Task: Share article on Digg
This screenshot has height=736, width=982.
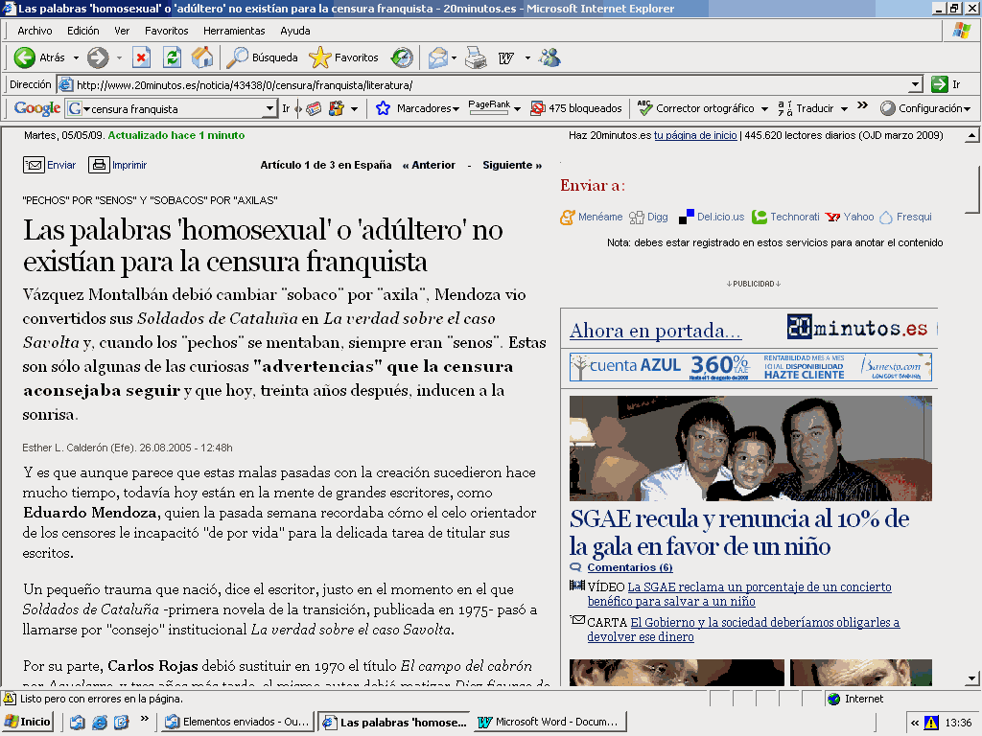Action: click(x=649, y=218)
